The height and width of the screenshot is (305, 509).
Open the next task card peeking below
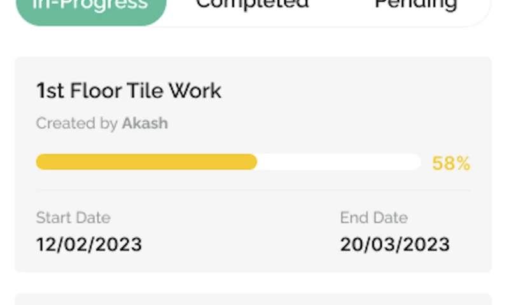tap(253, 299)
